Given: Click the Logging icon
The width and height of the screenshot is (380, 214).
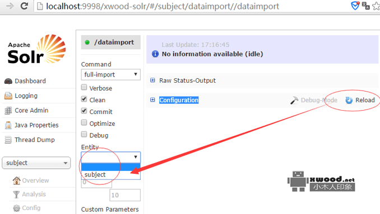Looking at the screenshot, I should tap(8, 96).
